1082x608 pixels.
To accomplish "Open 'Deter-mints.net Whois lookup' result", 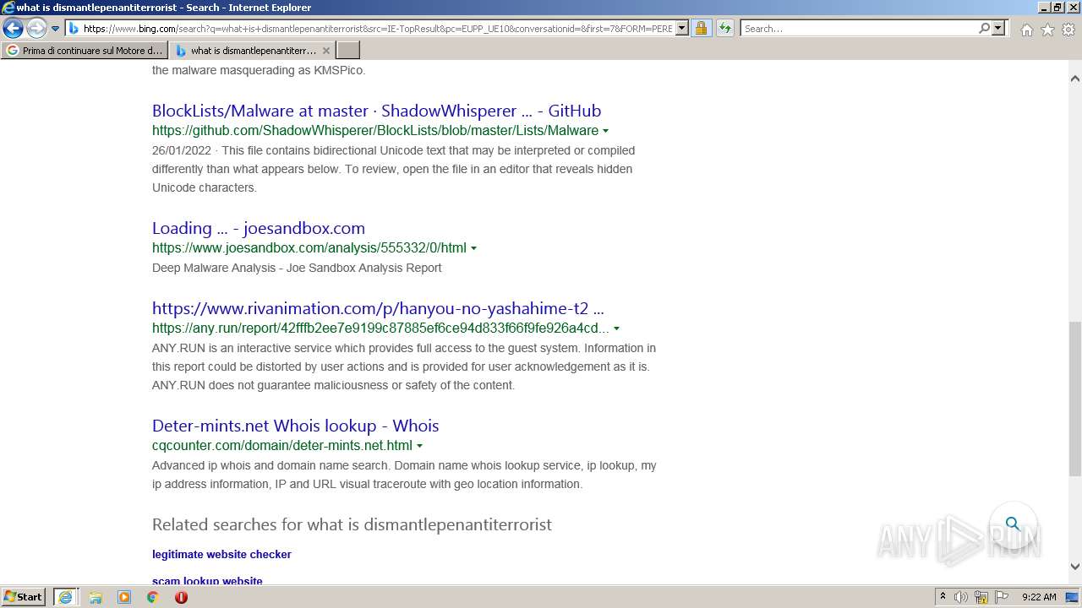I will pyautogui.click(x=295, y=426).
